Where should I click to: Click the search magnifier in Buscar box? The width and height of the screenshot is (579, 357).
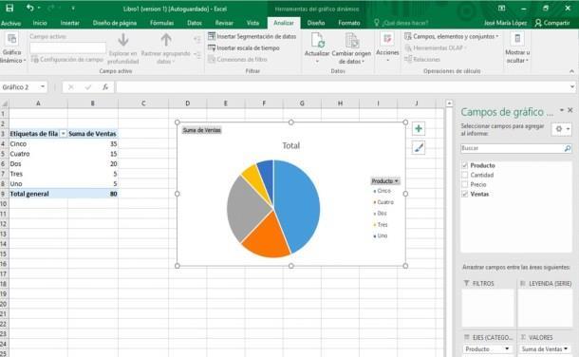(x=568, y=148)
